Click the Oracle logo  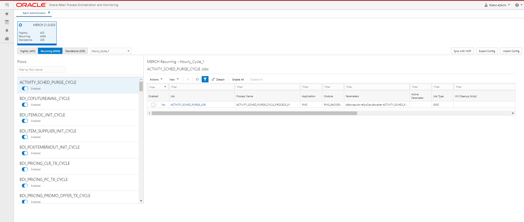[x=31, y=5]
